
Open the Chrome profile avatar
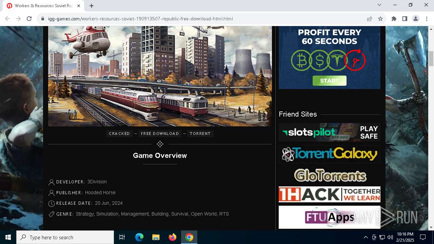tap(416, 19)
